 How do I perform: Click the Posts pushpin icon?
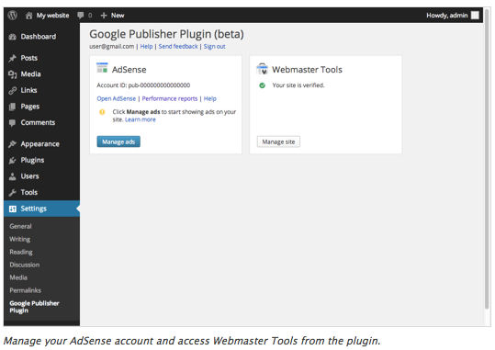(13, 58)
